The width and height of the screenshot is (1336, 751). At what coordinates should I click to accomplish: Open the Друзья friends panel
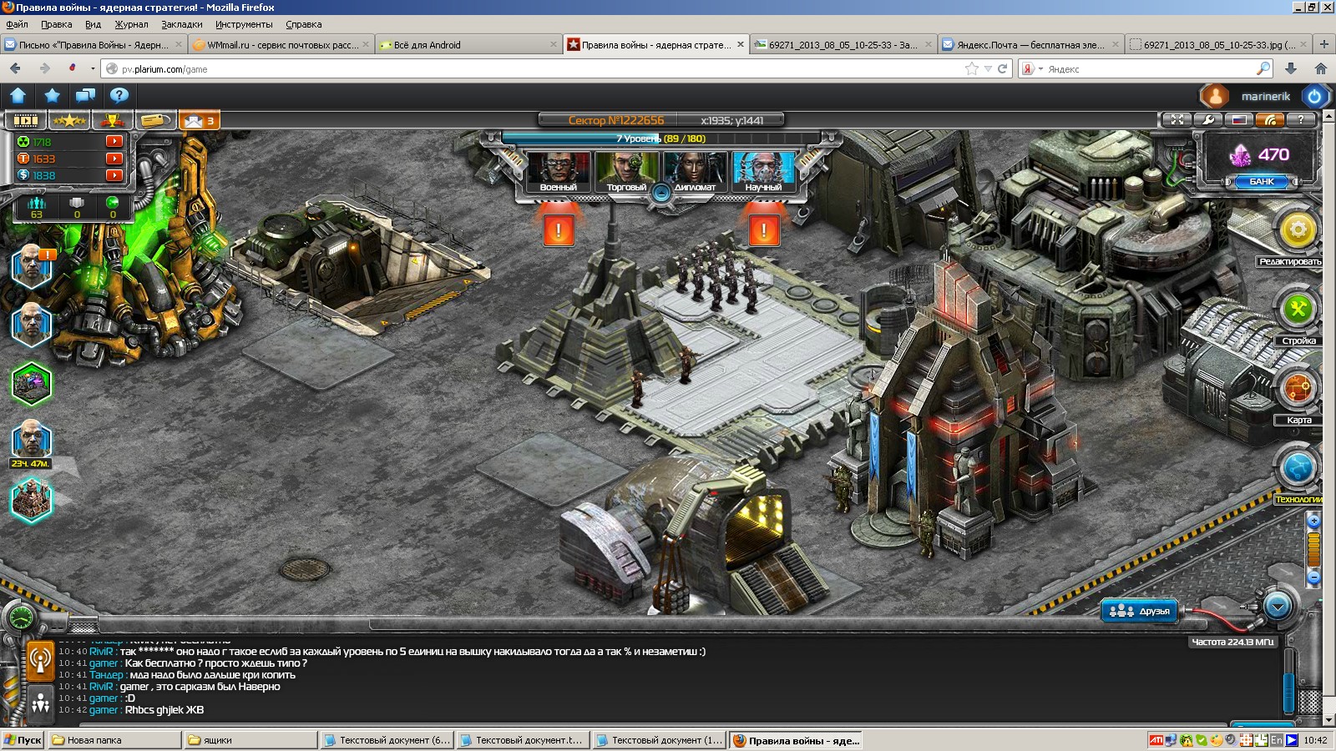[x=1140, y=611]
